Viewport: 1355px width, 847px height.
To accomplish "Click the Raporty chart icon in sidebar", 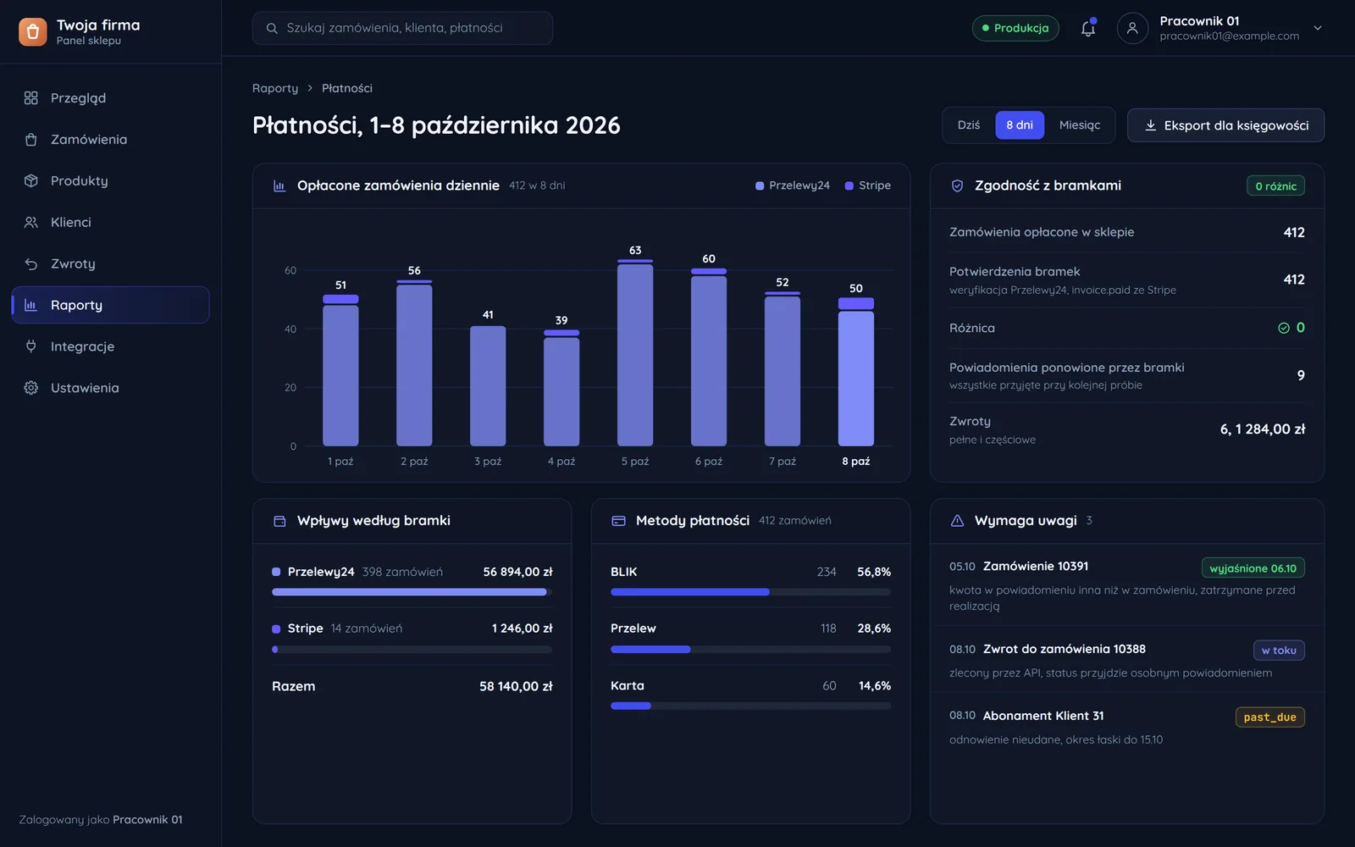I will coord(31,305).
